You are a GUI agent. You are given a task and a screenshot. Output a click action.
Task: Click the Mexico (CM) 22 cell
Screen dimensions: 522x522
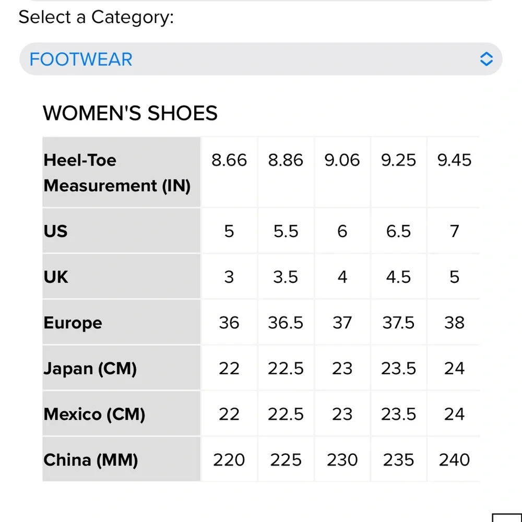click(x=229, y=414)
